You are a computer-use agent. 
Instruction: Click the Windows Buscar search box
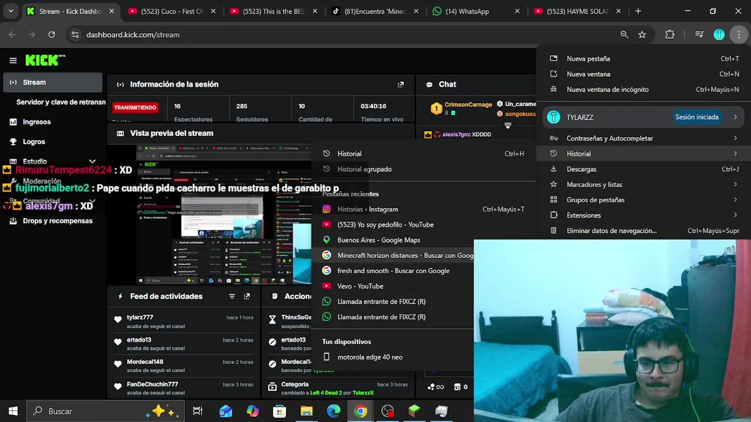(x=106, y=411)
